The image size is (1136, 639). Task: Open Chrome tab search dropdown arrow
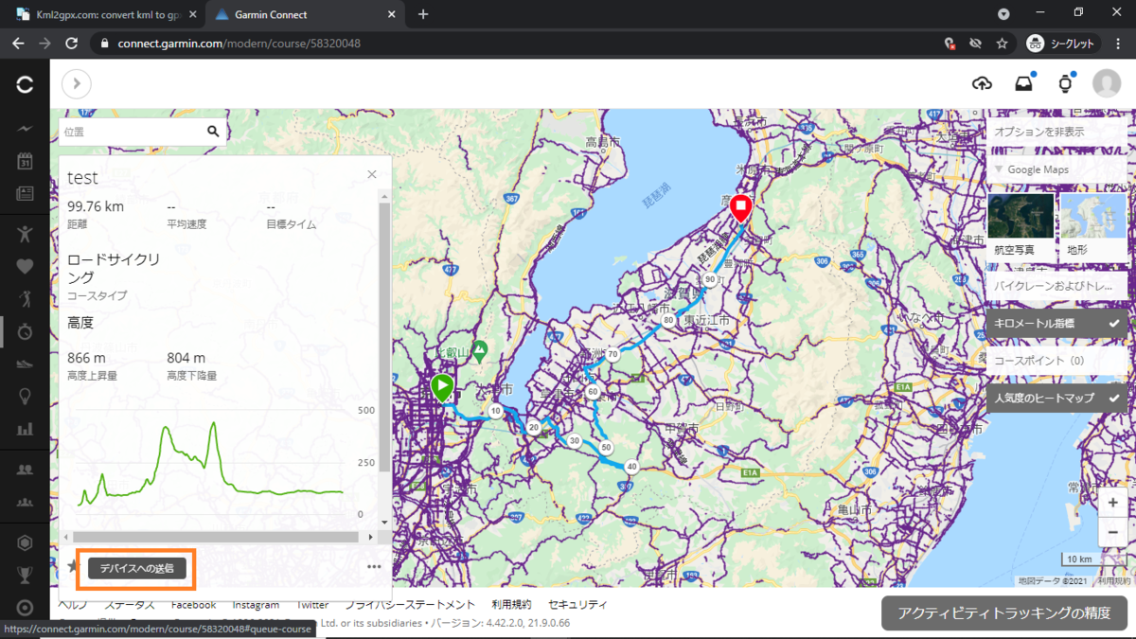pos(1003,14)
